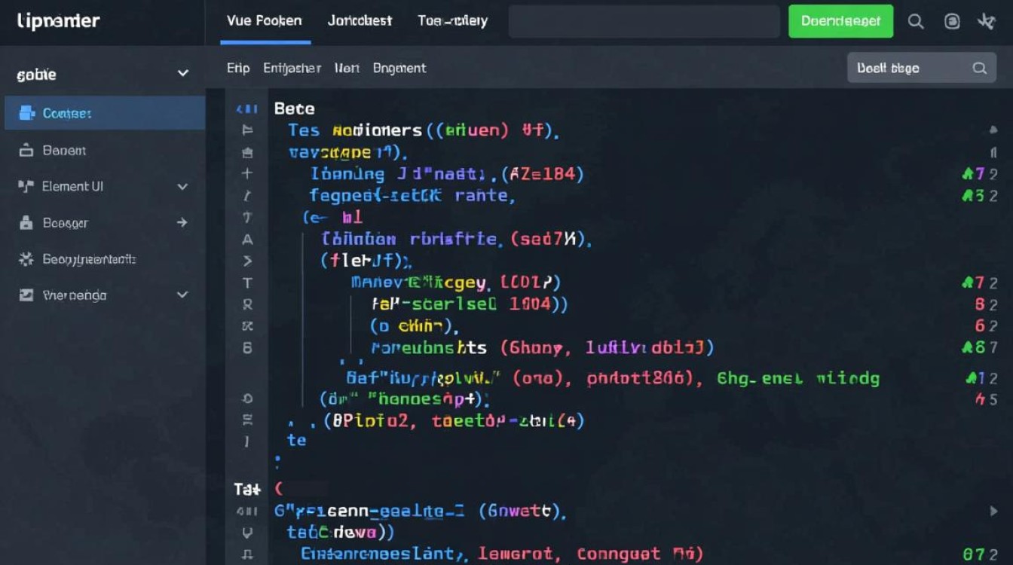Click the plus icon in the editor gutter
Image resolution: width=1013 pixels, height=565 pixels.
click(247, 173)
